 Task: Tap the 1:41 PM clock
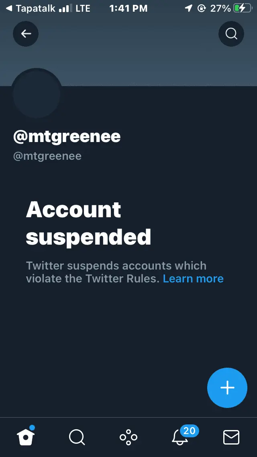128,8
